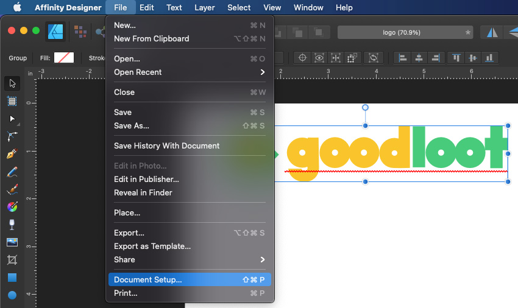Click the Fill color swatch
Viewport: 518px width, 308px height.
pyautogui.click(x=64, y=58)
